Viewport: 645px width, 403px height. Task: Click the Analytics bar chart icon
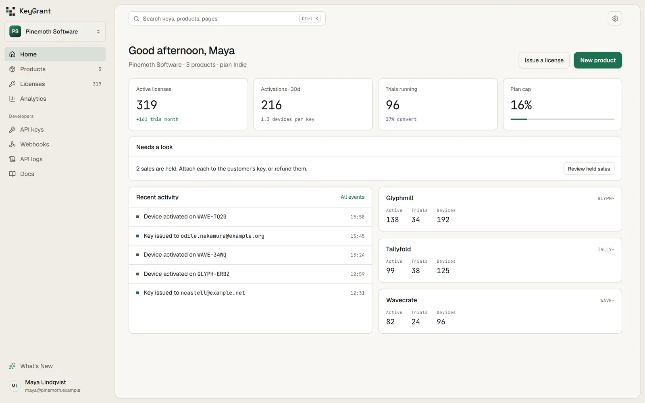pos(12,99)
